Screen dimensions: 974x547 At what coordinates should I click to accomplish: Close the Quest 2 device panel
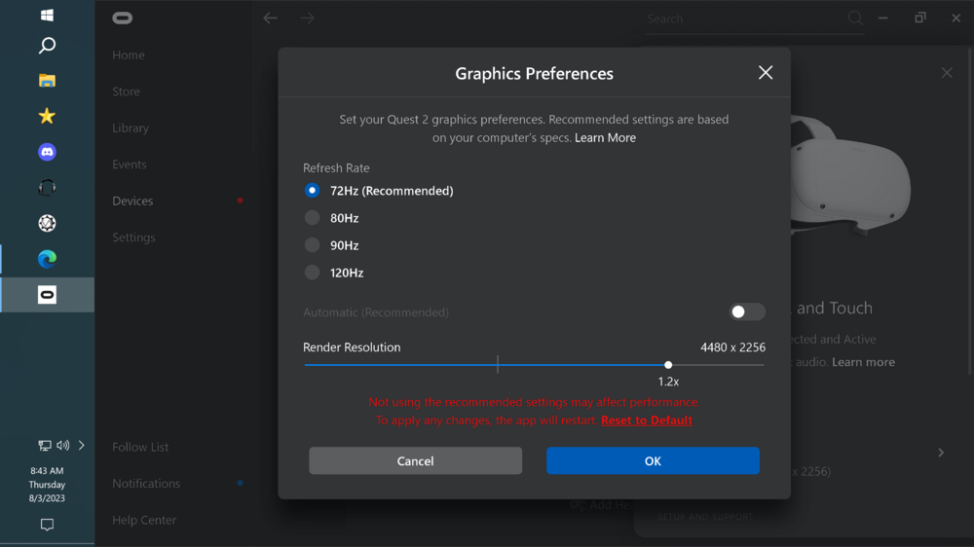pyautogui.click(x=947, y=73)
